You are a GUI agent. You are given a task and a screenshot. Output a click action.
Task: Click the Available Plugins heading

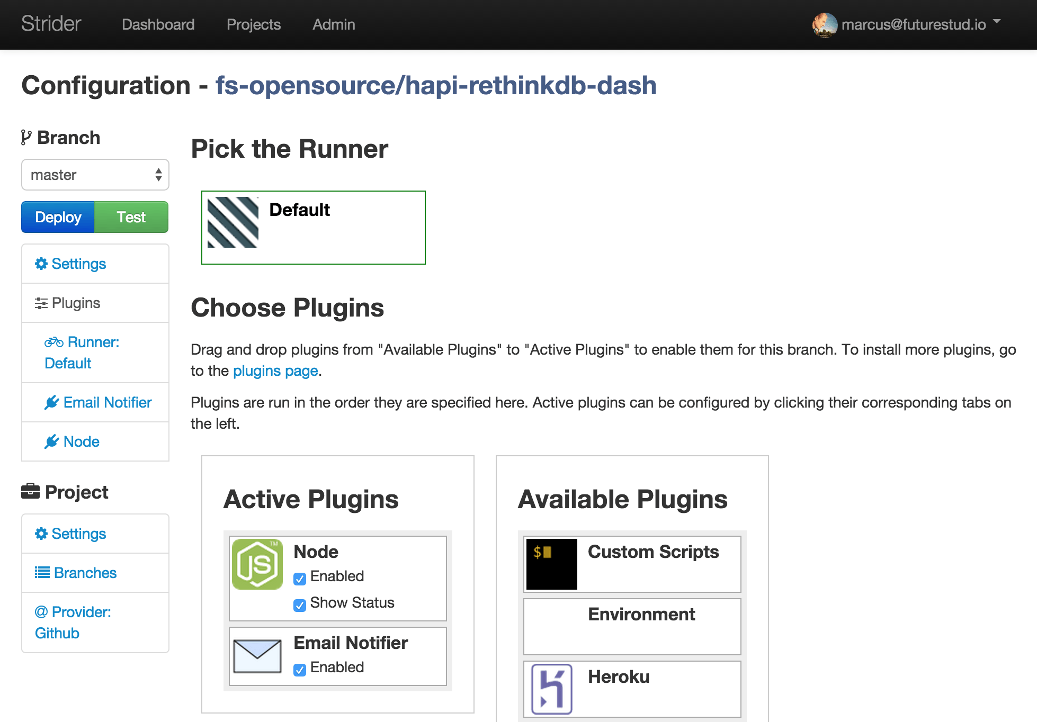[623, 499]
